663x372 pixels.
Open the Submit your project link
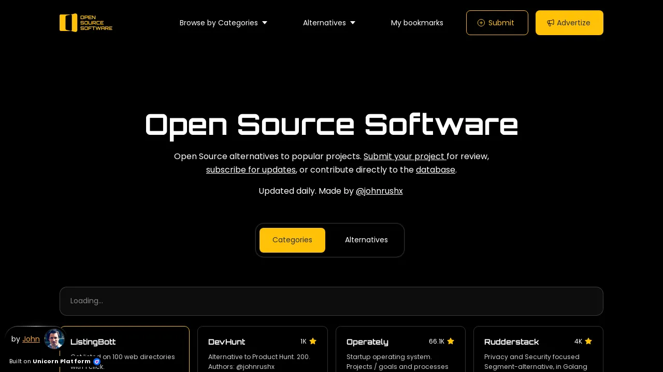coord(405,157)
